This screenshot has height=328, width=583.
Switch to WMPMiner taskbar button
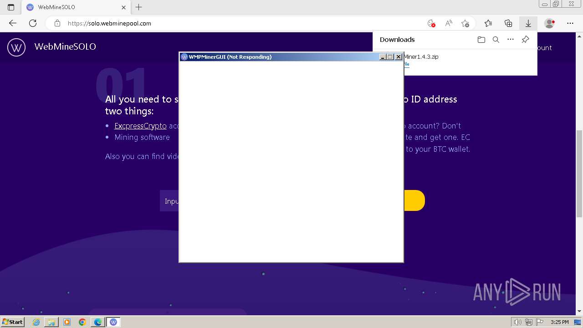113,322
